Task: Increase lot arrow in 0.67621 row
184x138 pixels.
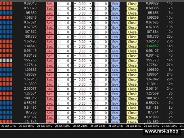Action: pos(90,23)
